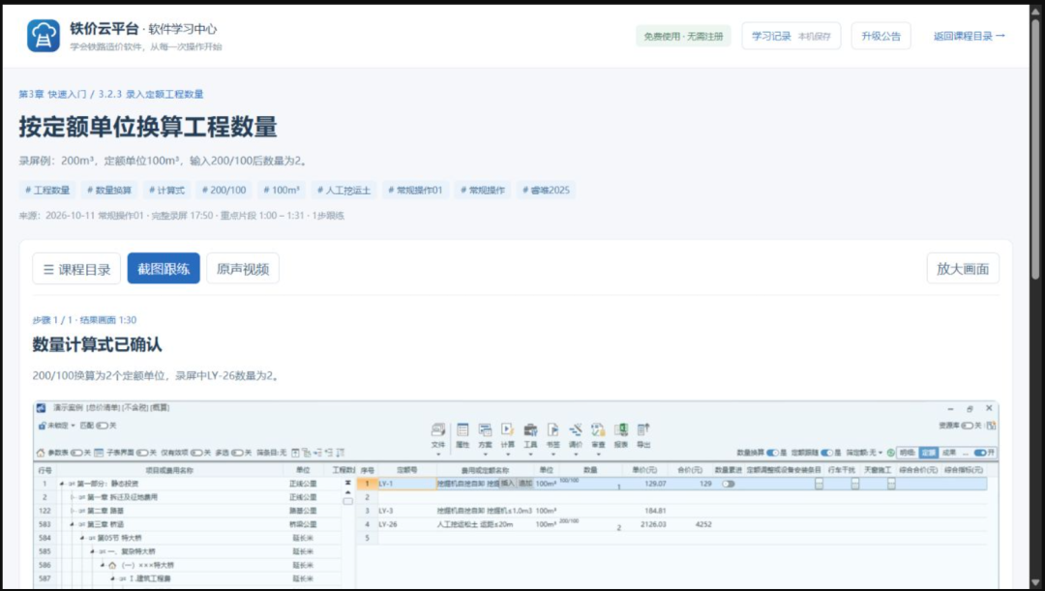Click the 子表界面 table icon

99,453
